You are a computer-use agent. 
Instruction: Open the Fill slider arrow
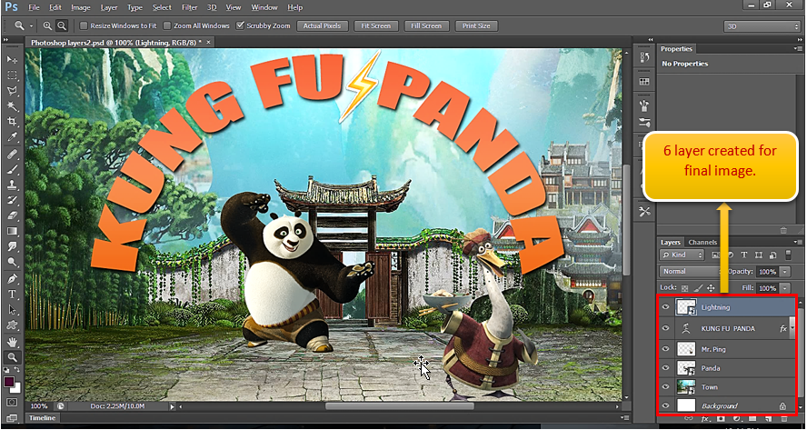tap(785, 288)
